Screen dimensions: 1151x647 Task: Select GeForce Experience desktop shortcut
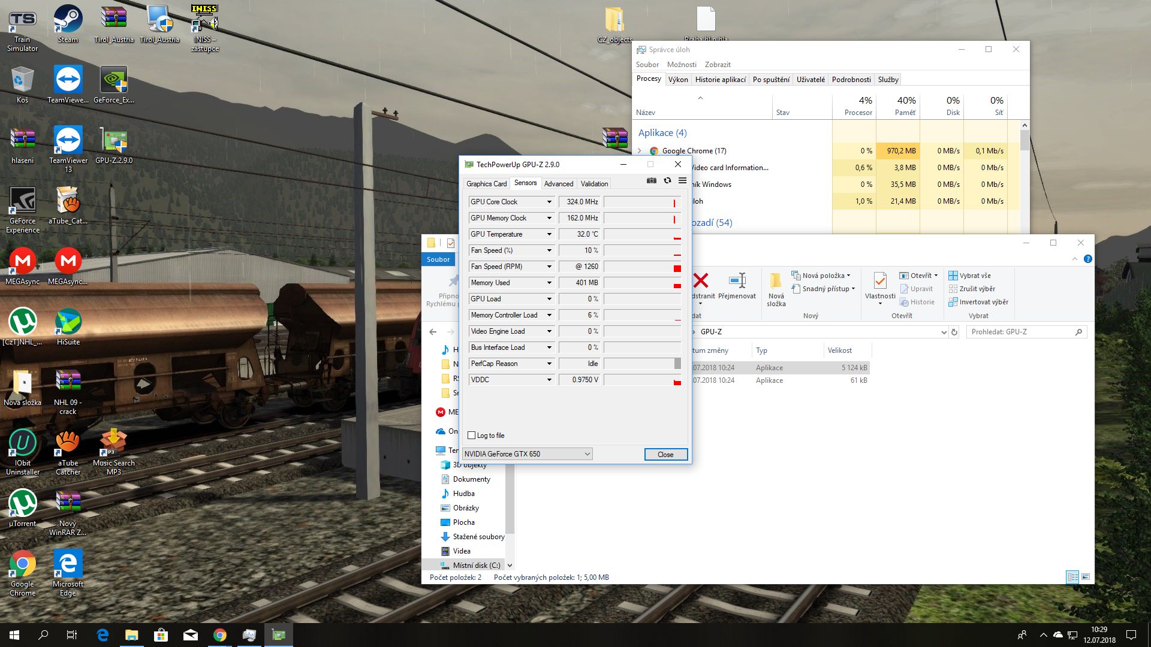click(x=22, y=210)
